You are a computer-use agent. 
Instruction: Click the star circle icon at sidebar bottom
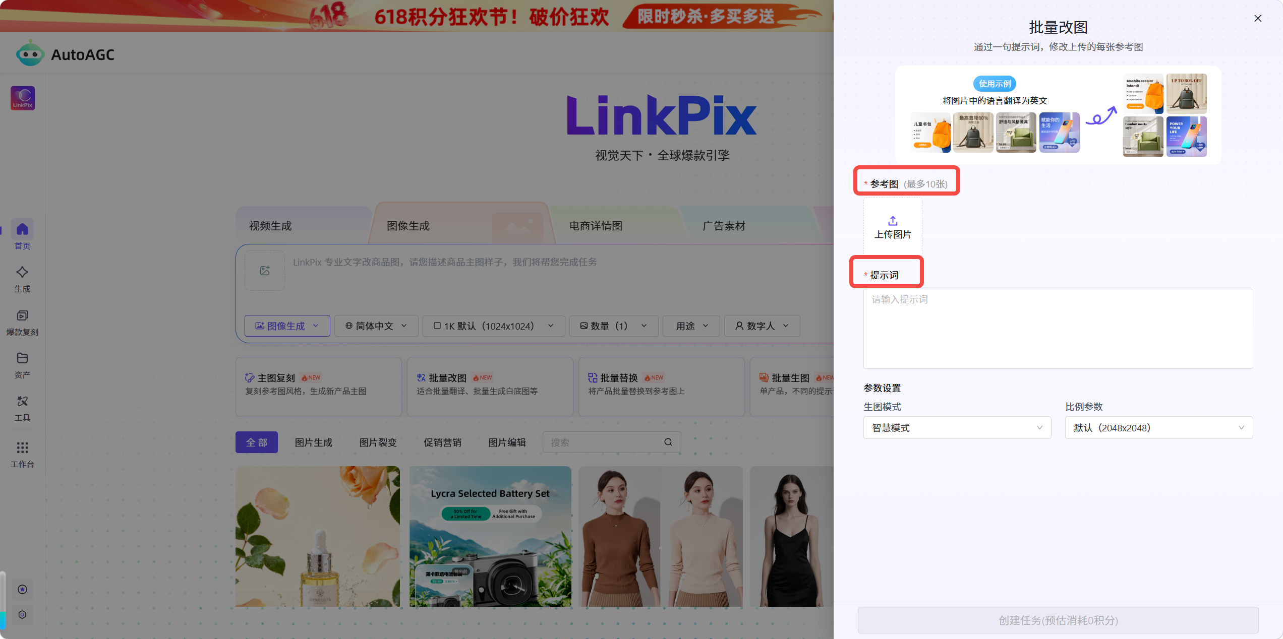[x=22, y=590]
